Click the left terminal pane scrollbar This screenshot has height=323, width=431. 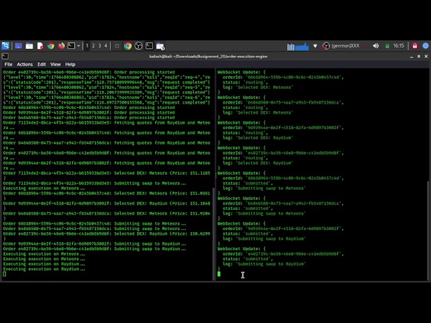pos(213,234)
